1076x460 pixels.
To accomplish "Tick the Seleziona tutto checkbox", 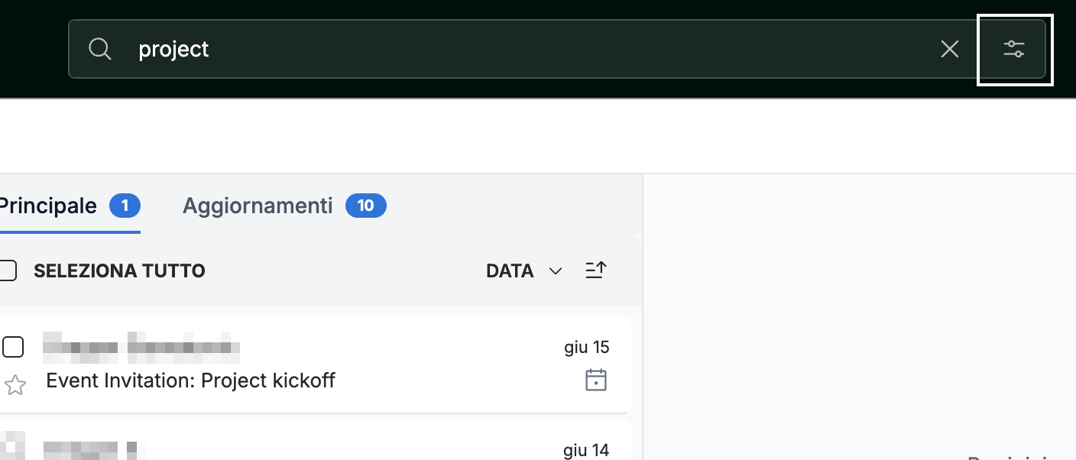I will pyautogui.click(x=7, y=270).
